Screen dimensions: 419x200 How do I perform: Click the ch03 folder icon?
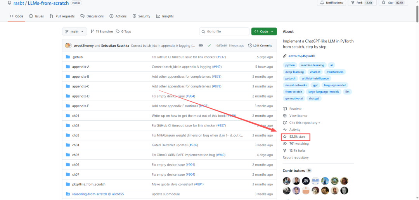(x=68, y=135)
